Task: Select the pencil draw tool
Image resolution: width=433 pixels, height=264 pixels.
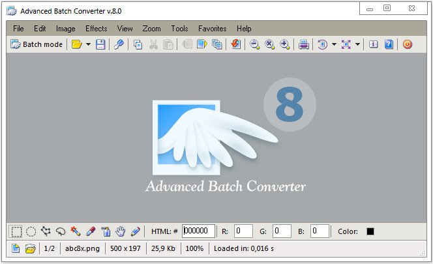Action: 136,231
